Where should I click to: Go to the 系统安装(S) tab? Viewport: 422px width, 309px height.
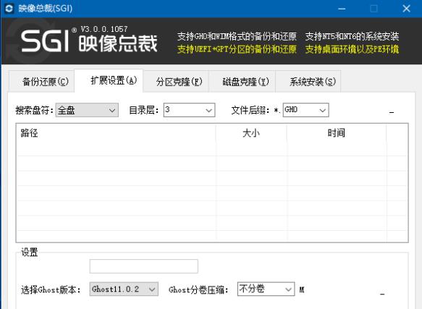(x=308, y=82)
